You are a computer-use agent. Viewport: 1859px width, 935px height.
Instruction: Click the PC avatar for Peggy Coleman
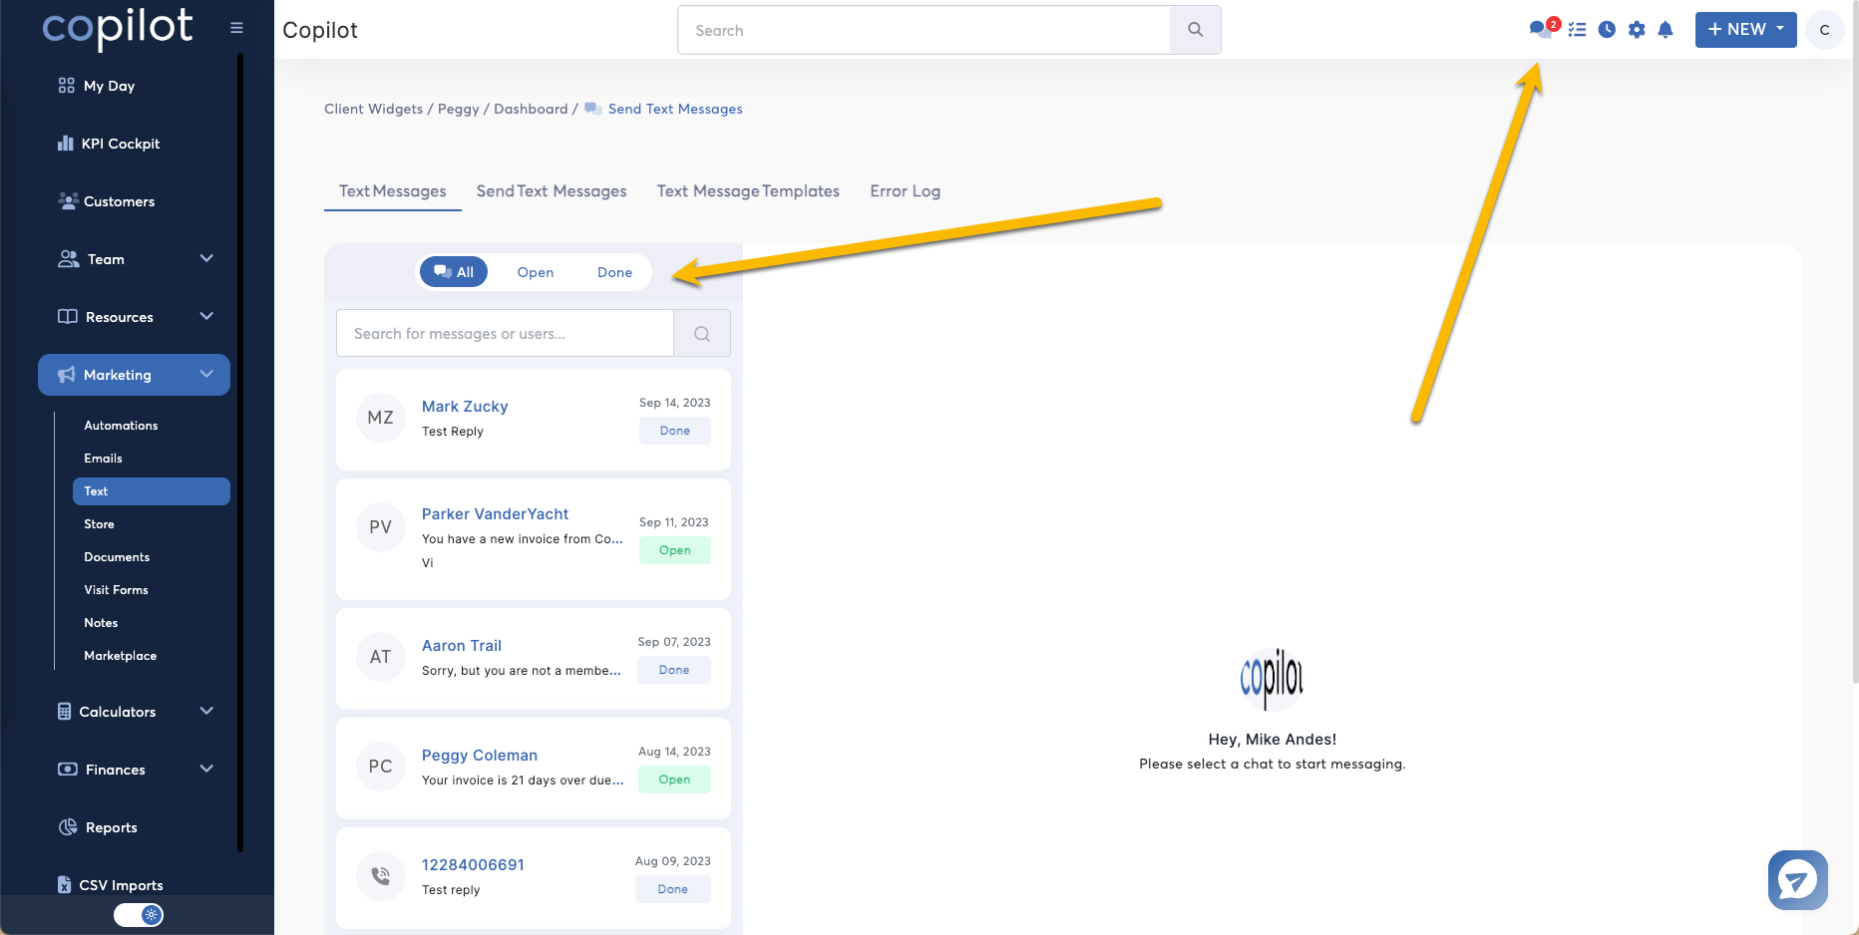point(380,767)
